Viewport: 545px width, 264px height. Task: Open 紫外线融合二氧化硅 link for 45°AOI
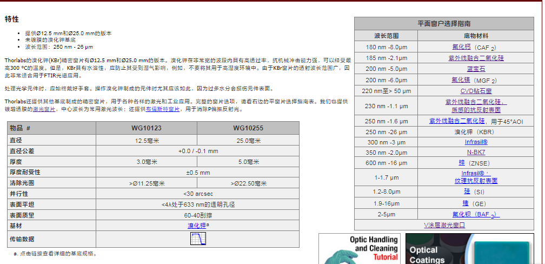pos(457,121)
